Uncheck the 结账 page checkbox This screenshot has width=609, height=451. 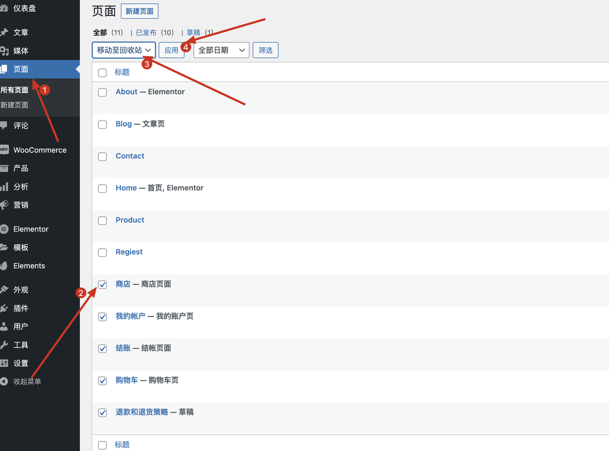tap(102, 348)
